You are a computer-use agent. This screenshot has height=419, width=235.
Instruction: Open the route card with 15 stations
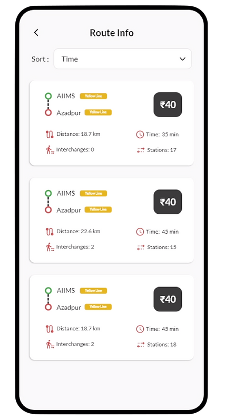click(x=112, y=220)
